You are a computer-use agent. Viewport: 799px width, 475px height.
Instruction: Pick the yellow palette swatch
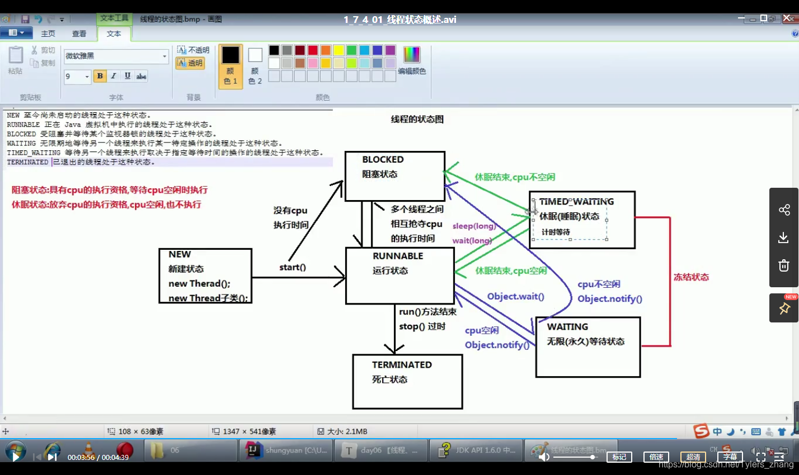[x=339, y=50]
